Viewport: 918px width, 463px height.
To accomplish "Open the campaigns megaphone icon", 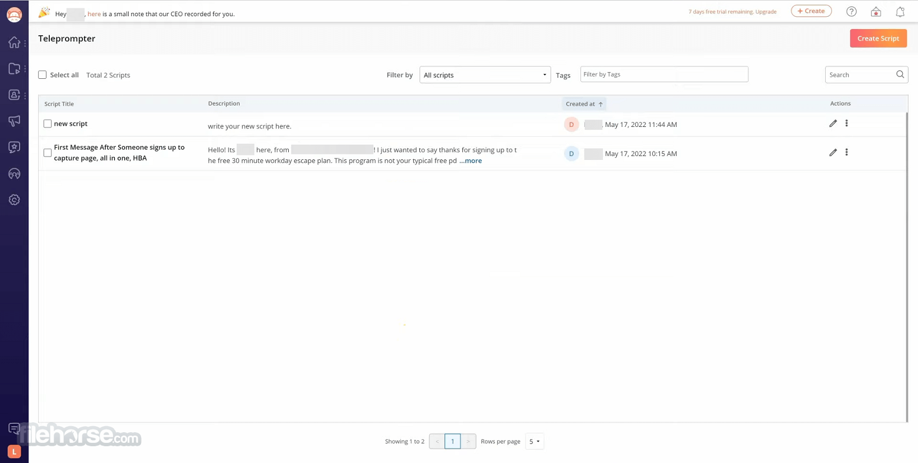I will (14, 121).
